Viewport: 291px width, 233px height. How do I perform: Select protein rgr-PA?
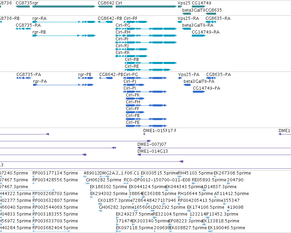point(63,85)
